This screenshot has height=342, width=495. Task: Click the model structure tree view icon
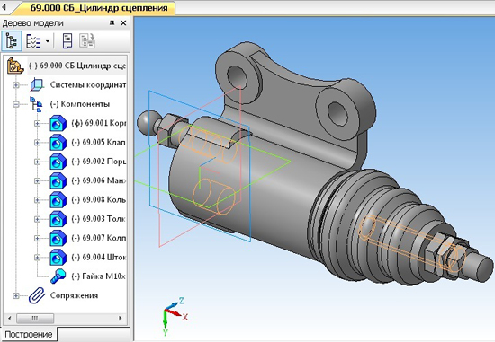coord(12,41)
